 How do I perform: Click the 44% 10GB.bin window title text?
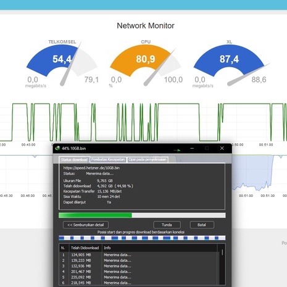click(73, 148)
